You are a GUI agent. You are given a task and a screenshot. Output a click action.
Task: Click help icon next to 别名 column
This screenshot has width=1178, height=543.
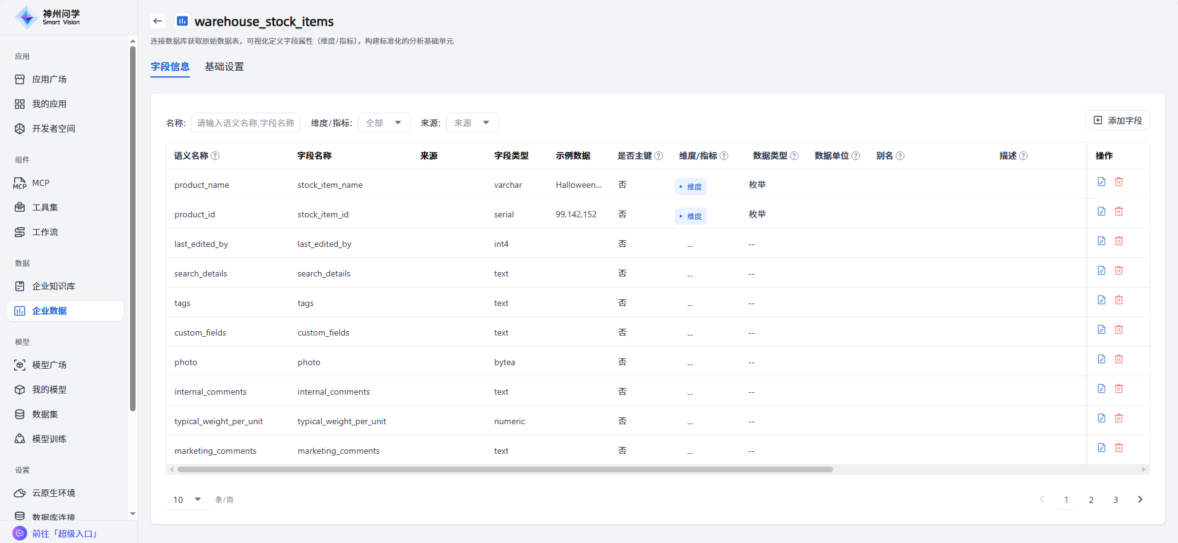(x=900, y=156)
